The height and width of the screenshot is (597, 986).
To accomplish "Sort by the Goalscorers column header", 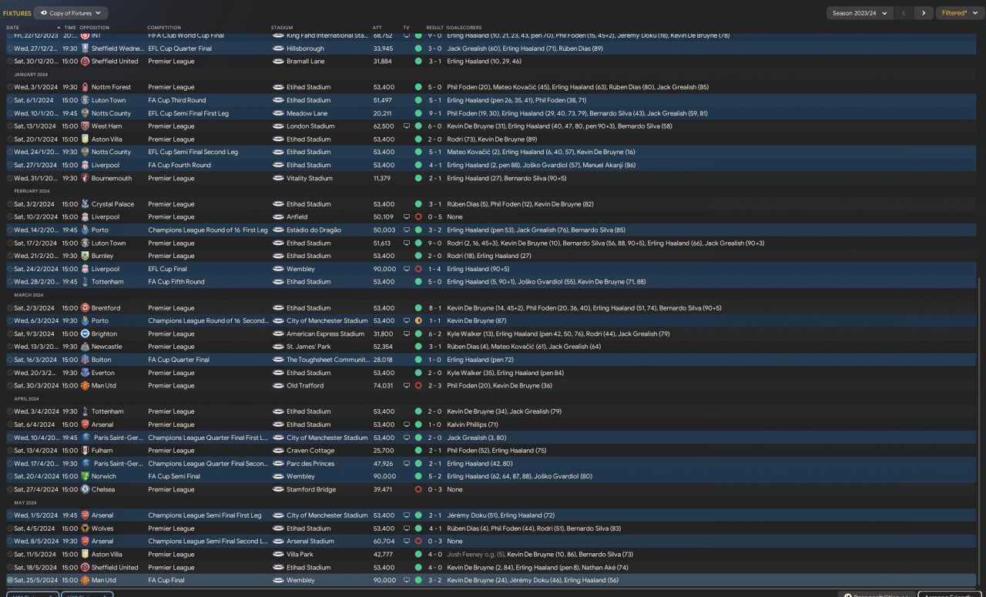I will 464,28.
